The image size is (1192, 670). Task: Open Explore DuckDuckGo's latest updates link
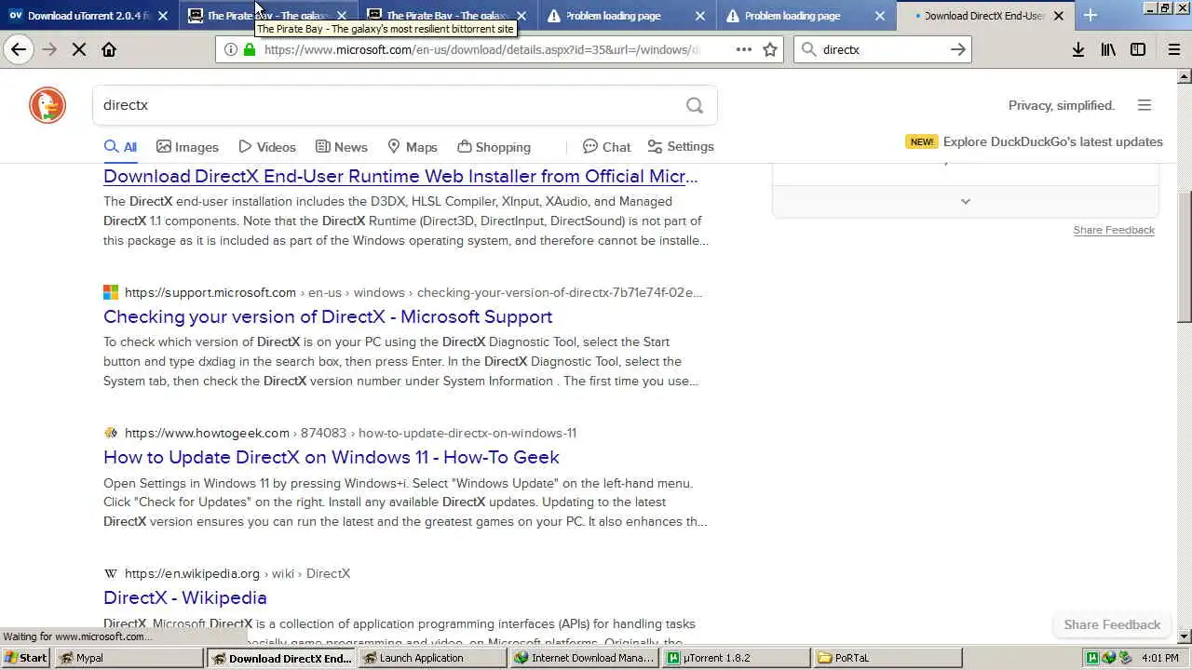1053,141
